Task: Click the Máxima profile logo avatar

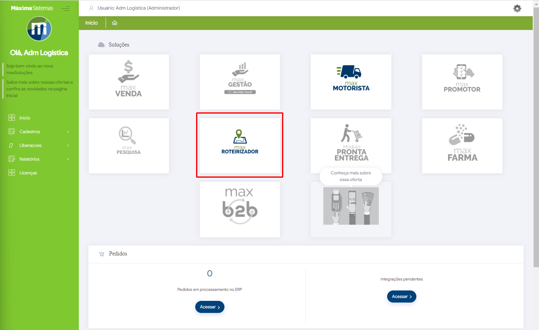Action: (x=39, y=29)
